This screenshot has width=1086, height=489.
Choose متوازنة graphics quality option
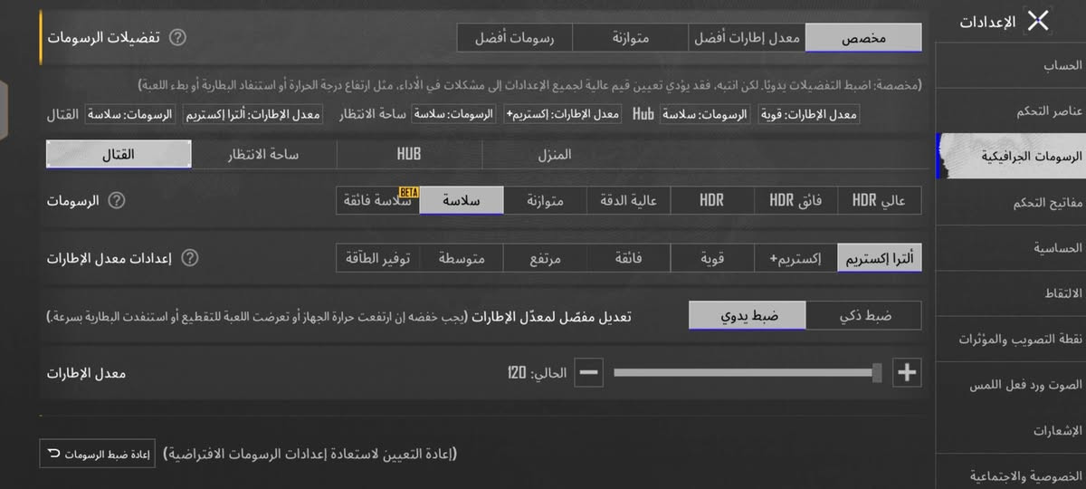coord(545,201)
